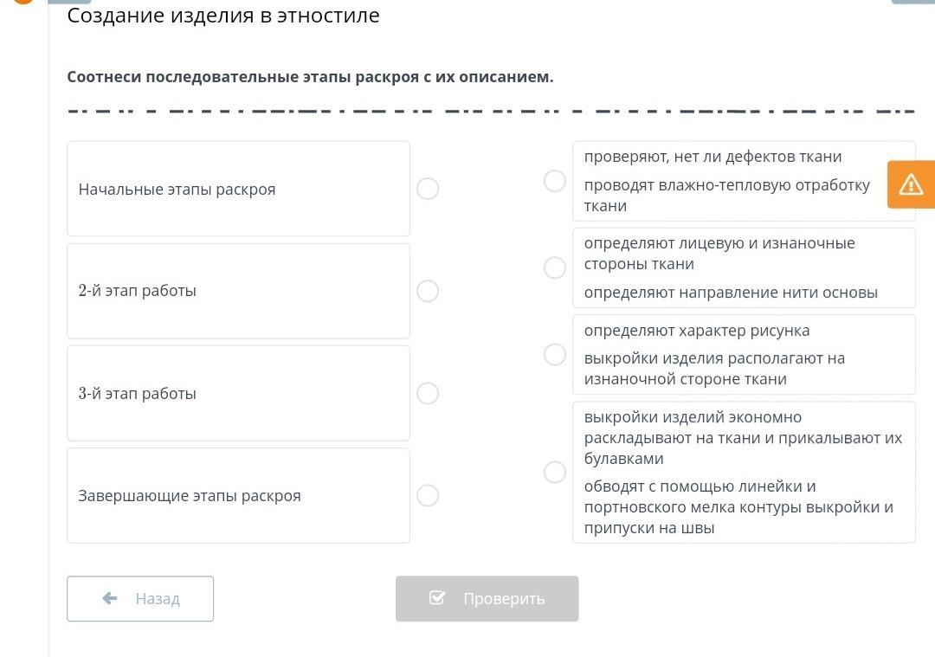Select circle beside 'определяют характер рисунка' answer
This screenshot has width=935, height=657.
coord(555,355)
